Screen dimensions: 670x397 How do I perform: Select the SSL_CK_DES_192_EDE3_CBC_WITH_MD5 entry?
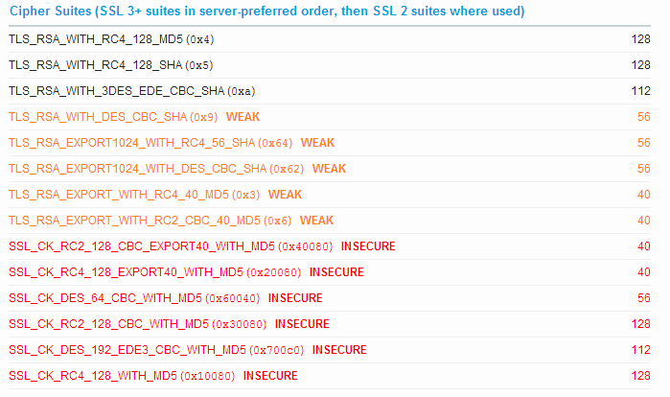[127, 350]
